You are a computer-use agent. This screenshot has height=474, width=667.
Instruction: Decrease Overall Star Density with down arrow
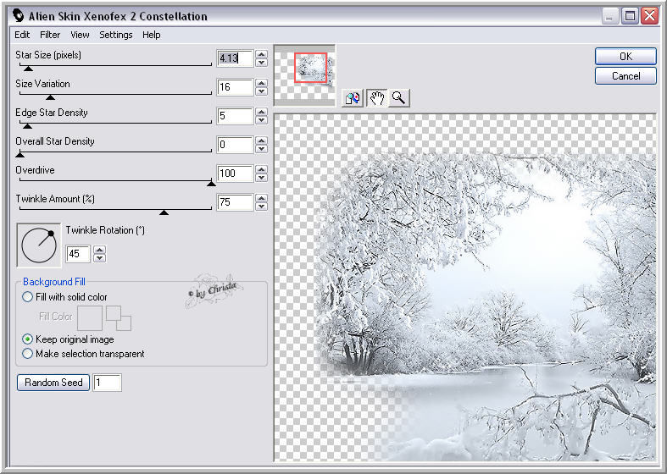point(262,149)
